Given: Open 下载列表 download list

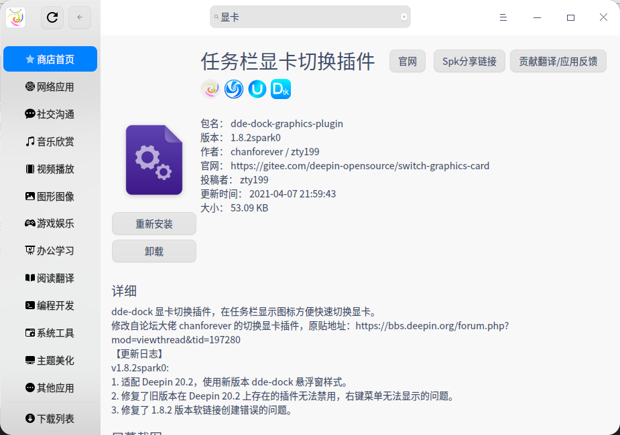Looking at the screenshot, I should click(50, 418).
